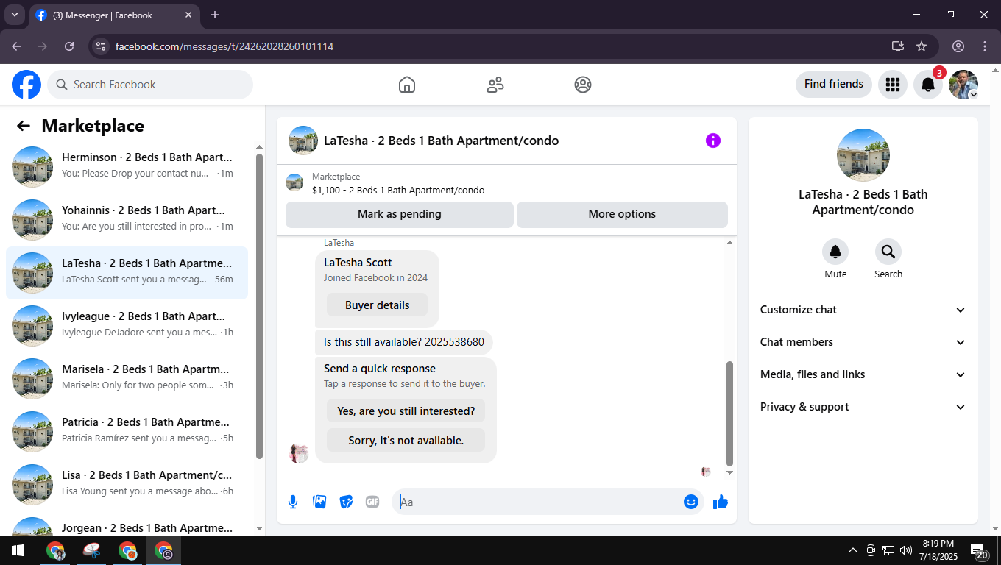Open Lisa conversation
Image resolution: width=1001 pixels, height=565 pixels.
pos(127,485)
